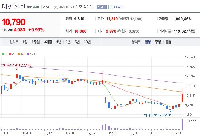Click the 저가 value 9,970
The height and width of the screenshot is (140, 200).
tap(111, 31)
